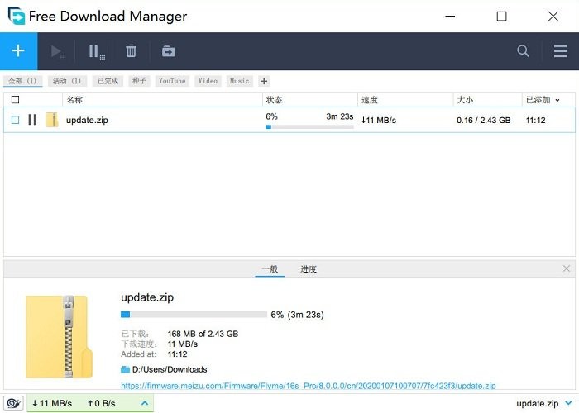Image resolution: width=579 pixels, height=413 pixels.
Task: Tick the select-all header checkbox
Action: click(x=15, y=100)
